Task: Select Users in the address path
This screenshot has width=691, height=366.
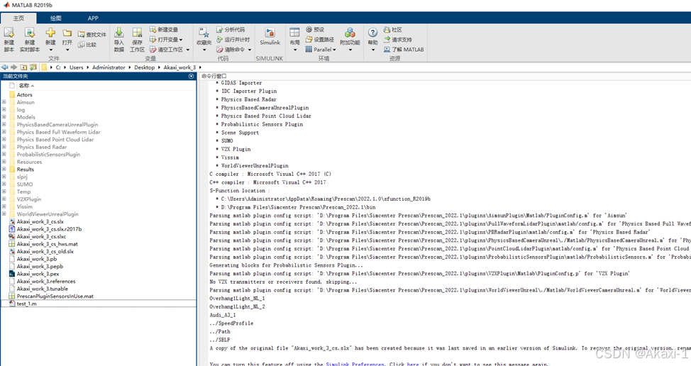Action: [76, 67]
